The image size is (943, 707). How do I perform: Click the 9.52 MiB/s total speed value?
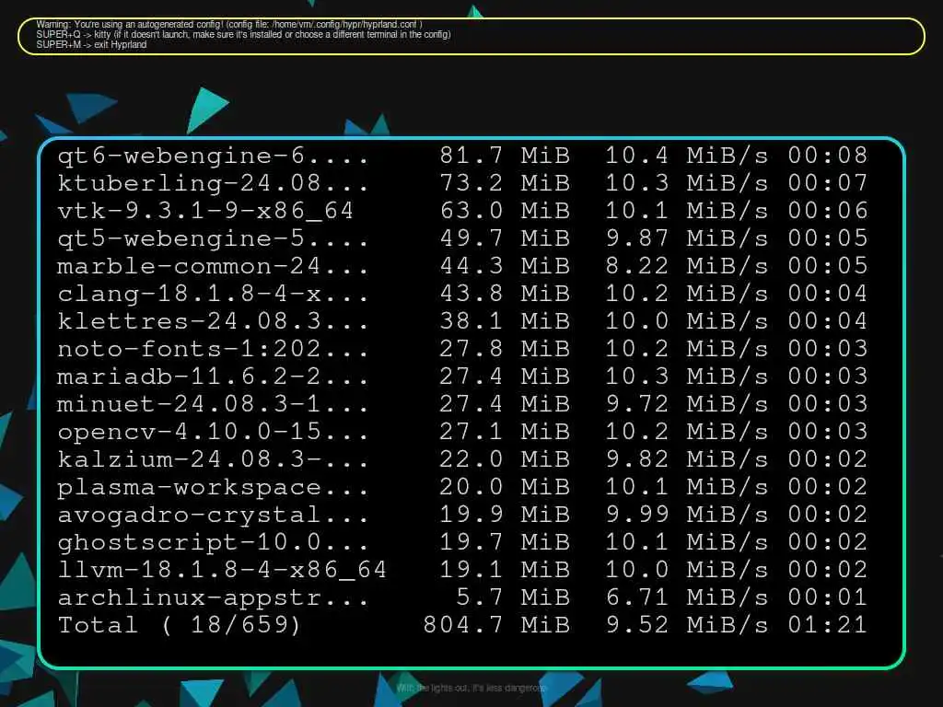pyautogui.click(x=687, y=625)
